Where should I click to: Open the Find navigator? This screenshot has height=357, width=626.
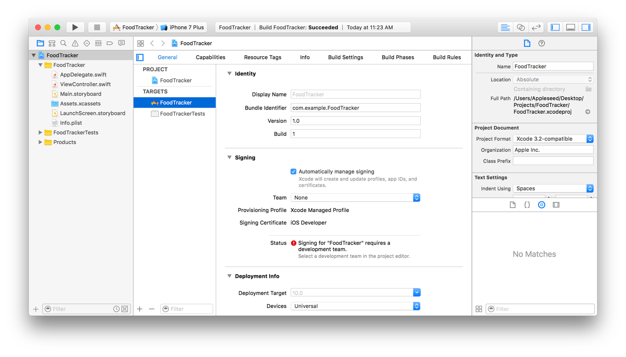click(64, 43)
